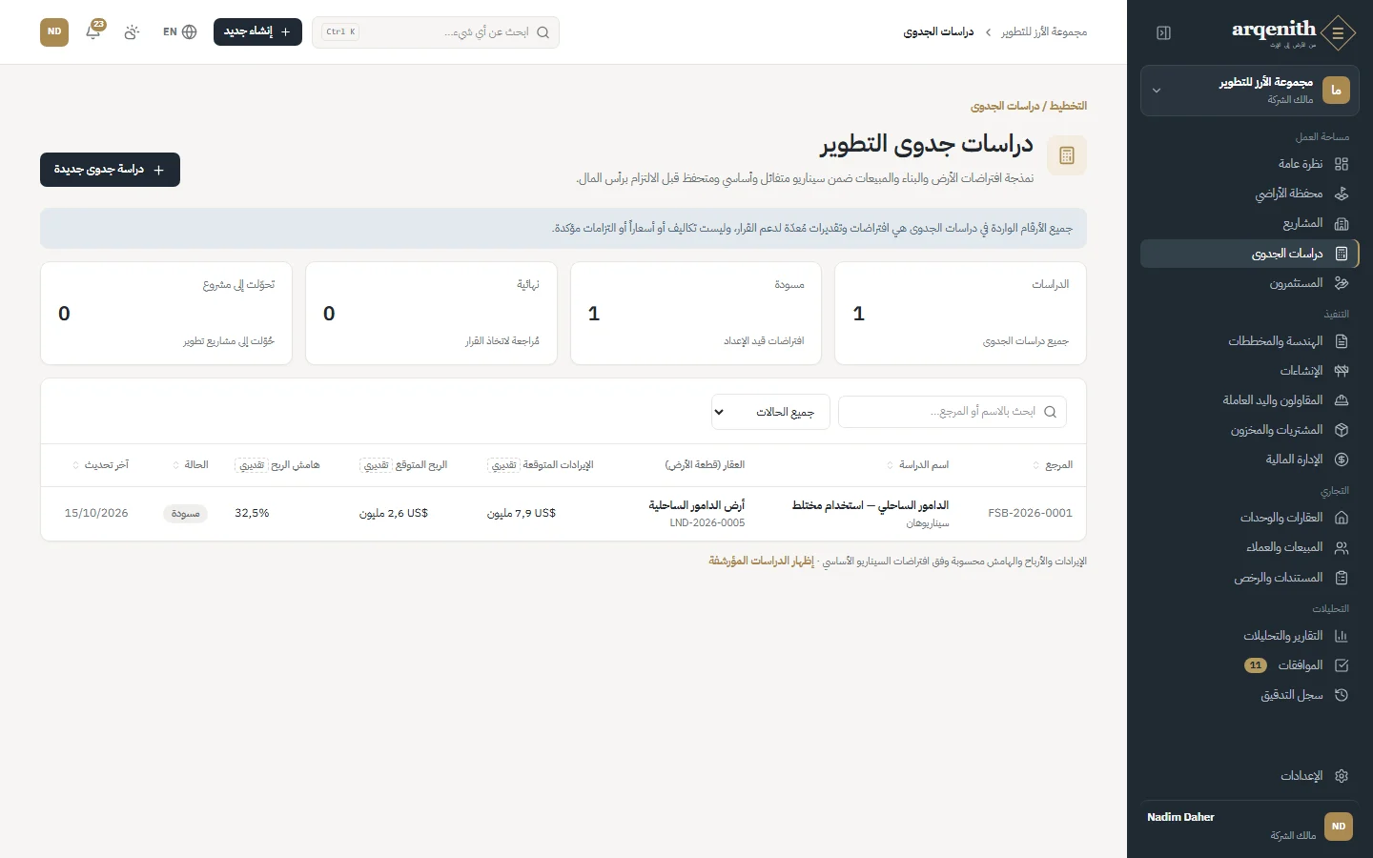The height and width of the screenshot is (858, 1373).
Task: Click the المشتريات والمخزون box icon
Action: pos(1342,430)
